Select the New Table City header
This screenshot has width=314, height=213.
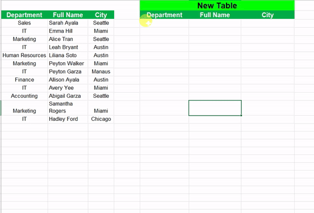click(268, 15)
